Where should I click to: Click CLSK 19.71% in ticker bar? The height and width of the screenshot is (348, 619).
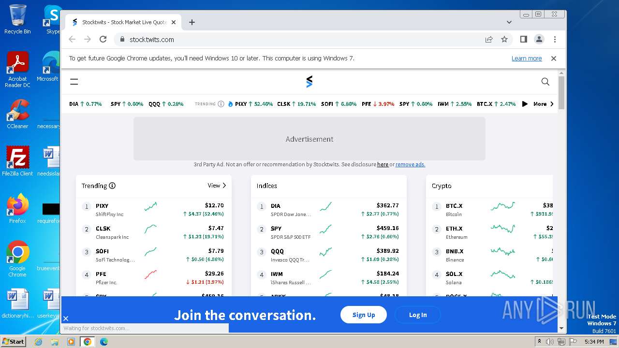(296, 104)
